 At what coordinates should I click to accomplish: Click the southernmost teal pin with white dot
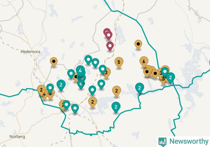pos(75,108)
